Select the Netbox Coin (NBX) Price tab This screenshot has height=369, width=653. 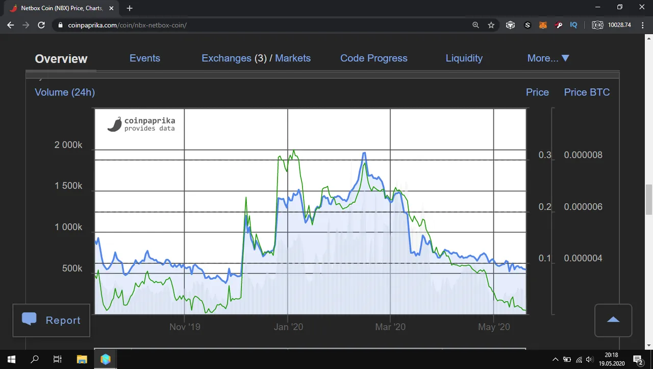coord(61,8)
